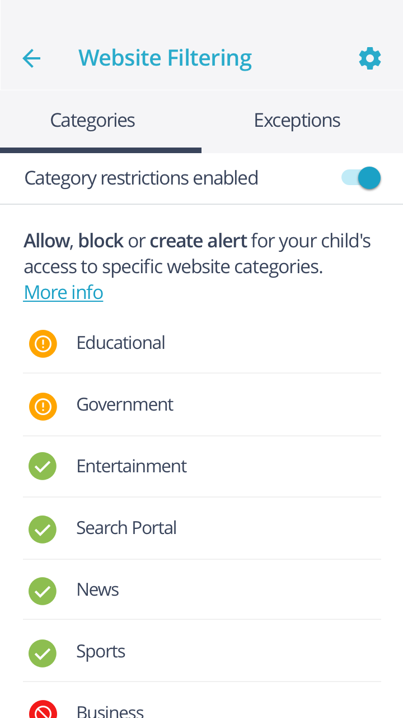The height and width of the screenshot is (718, 403).
Task: Choose the Entertainment category row
Action: (201, 466)
